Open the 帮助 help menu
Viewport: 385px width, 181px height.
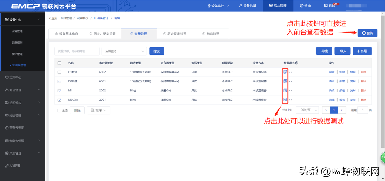305,6
